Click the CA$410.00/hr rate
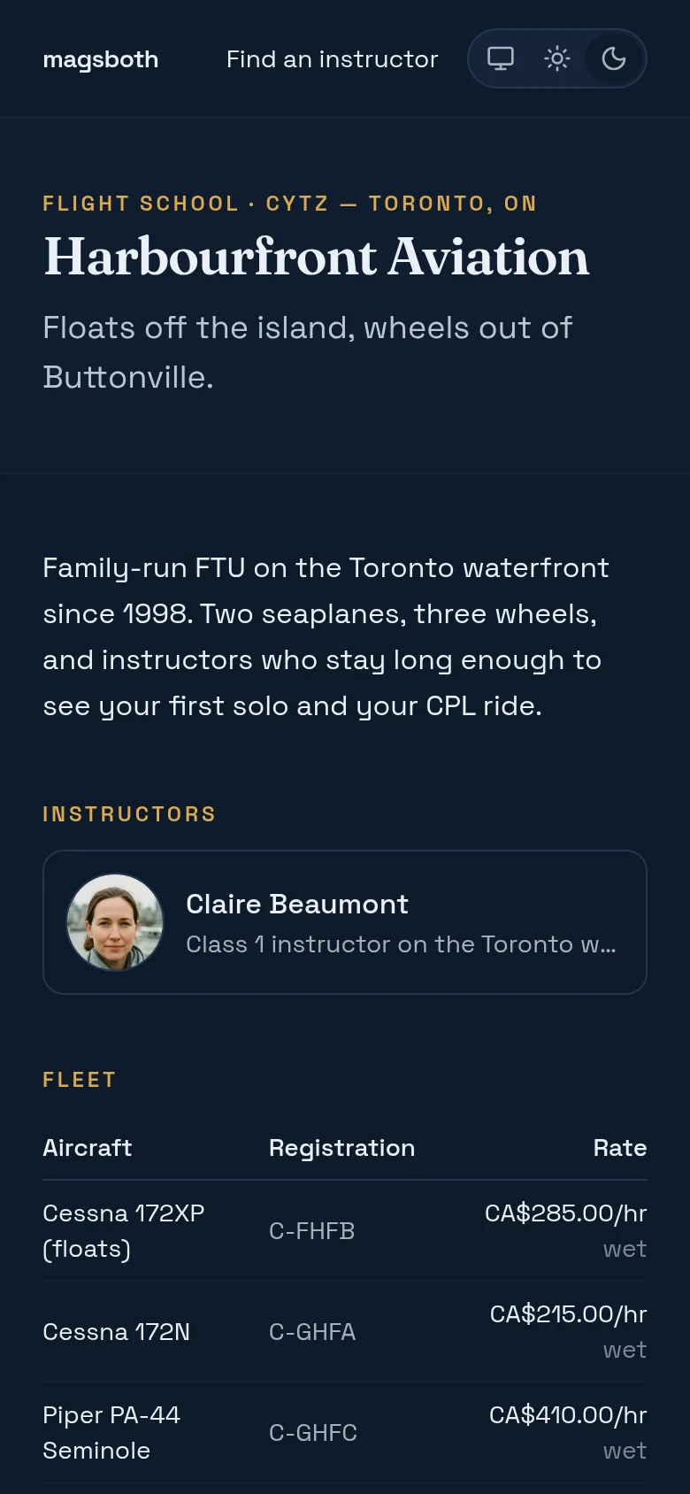 (568, 1415)
